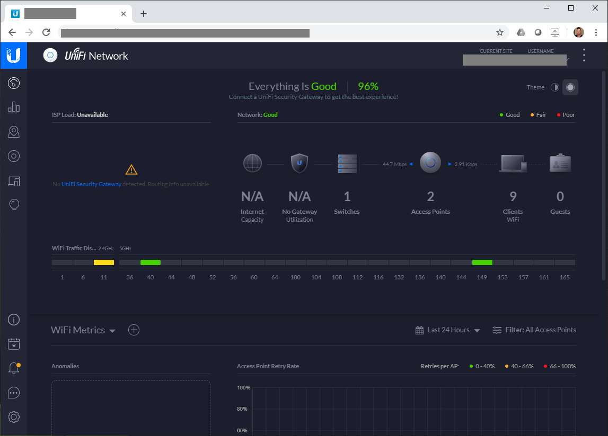Follow the UniFi Security Gateway link

pos(91,184)
